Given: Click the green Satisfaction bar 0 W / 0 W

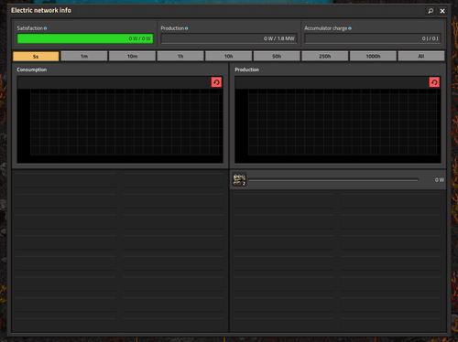Looking at the screenshot, I should 85,38.
